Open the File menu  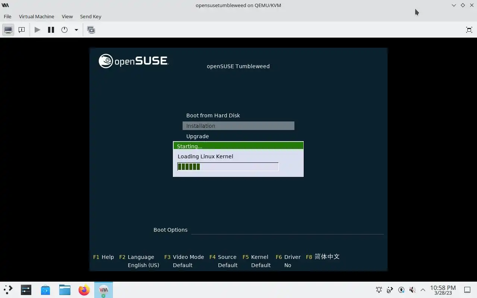(x=7, y=16)
